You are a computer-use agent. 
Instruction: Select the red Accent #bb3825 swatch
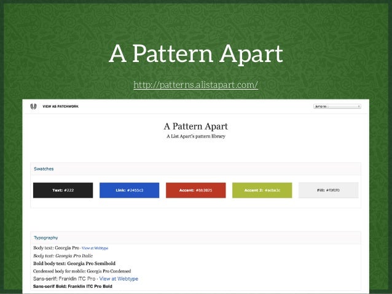tap(196, 190)
